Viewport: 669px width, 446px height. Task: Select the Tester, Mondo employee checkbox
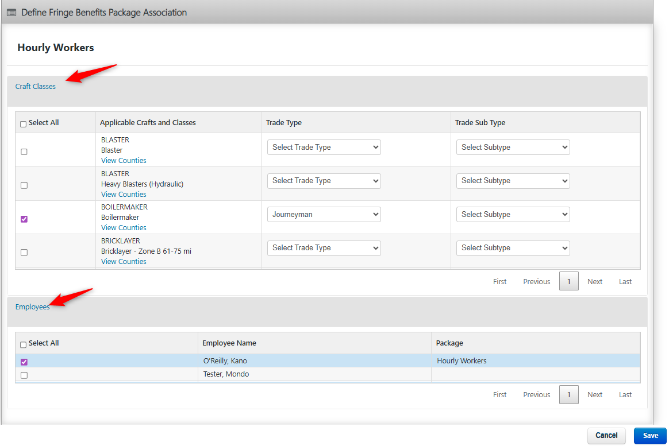(x=24, y=375)
